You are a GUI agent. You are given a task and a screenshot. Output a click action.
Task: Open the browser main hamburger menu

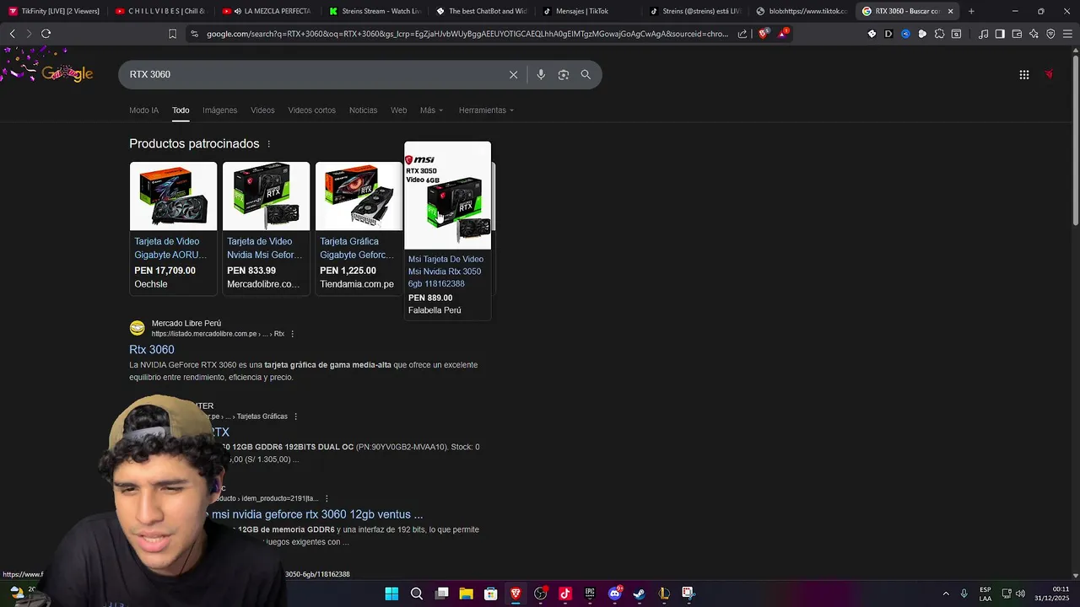pos(1067,34)
